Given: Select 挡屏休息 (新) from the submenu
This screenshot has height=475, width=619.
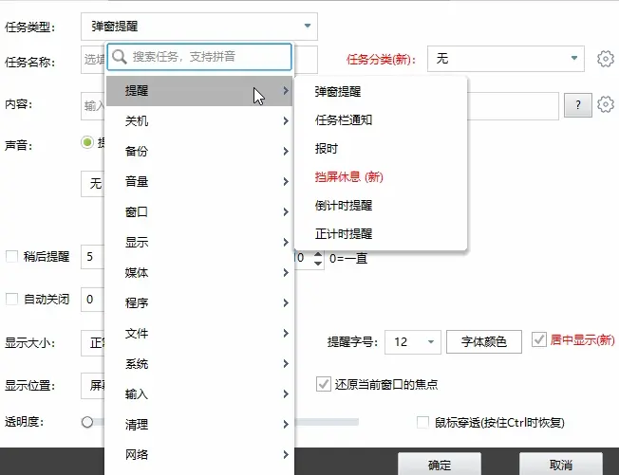Looking at the screenshot, I should [x=381, y=177].
